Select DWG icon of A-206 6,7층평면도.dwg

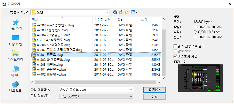pos(34,45)
